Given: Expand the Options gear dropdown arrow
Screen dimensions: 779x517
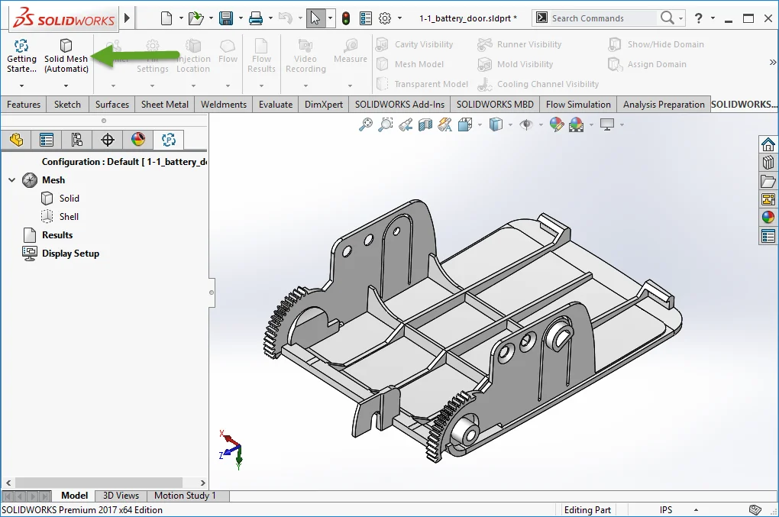Looking at the screenshot, I should [399, 18].
